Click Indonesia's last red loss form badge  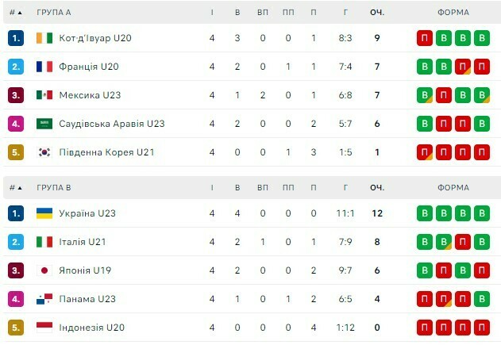coord(482,328)
